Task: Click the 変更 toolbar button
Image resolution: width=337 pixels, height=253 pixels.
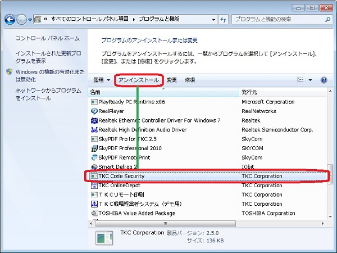Action: (172, 80)
